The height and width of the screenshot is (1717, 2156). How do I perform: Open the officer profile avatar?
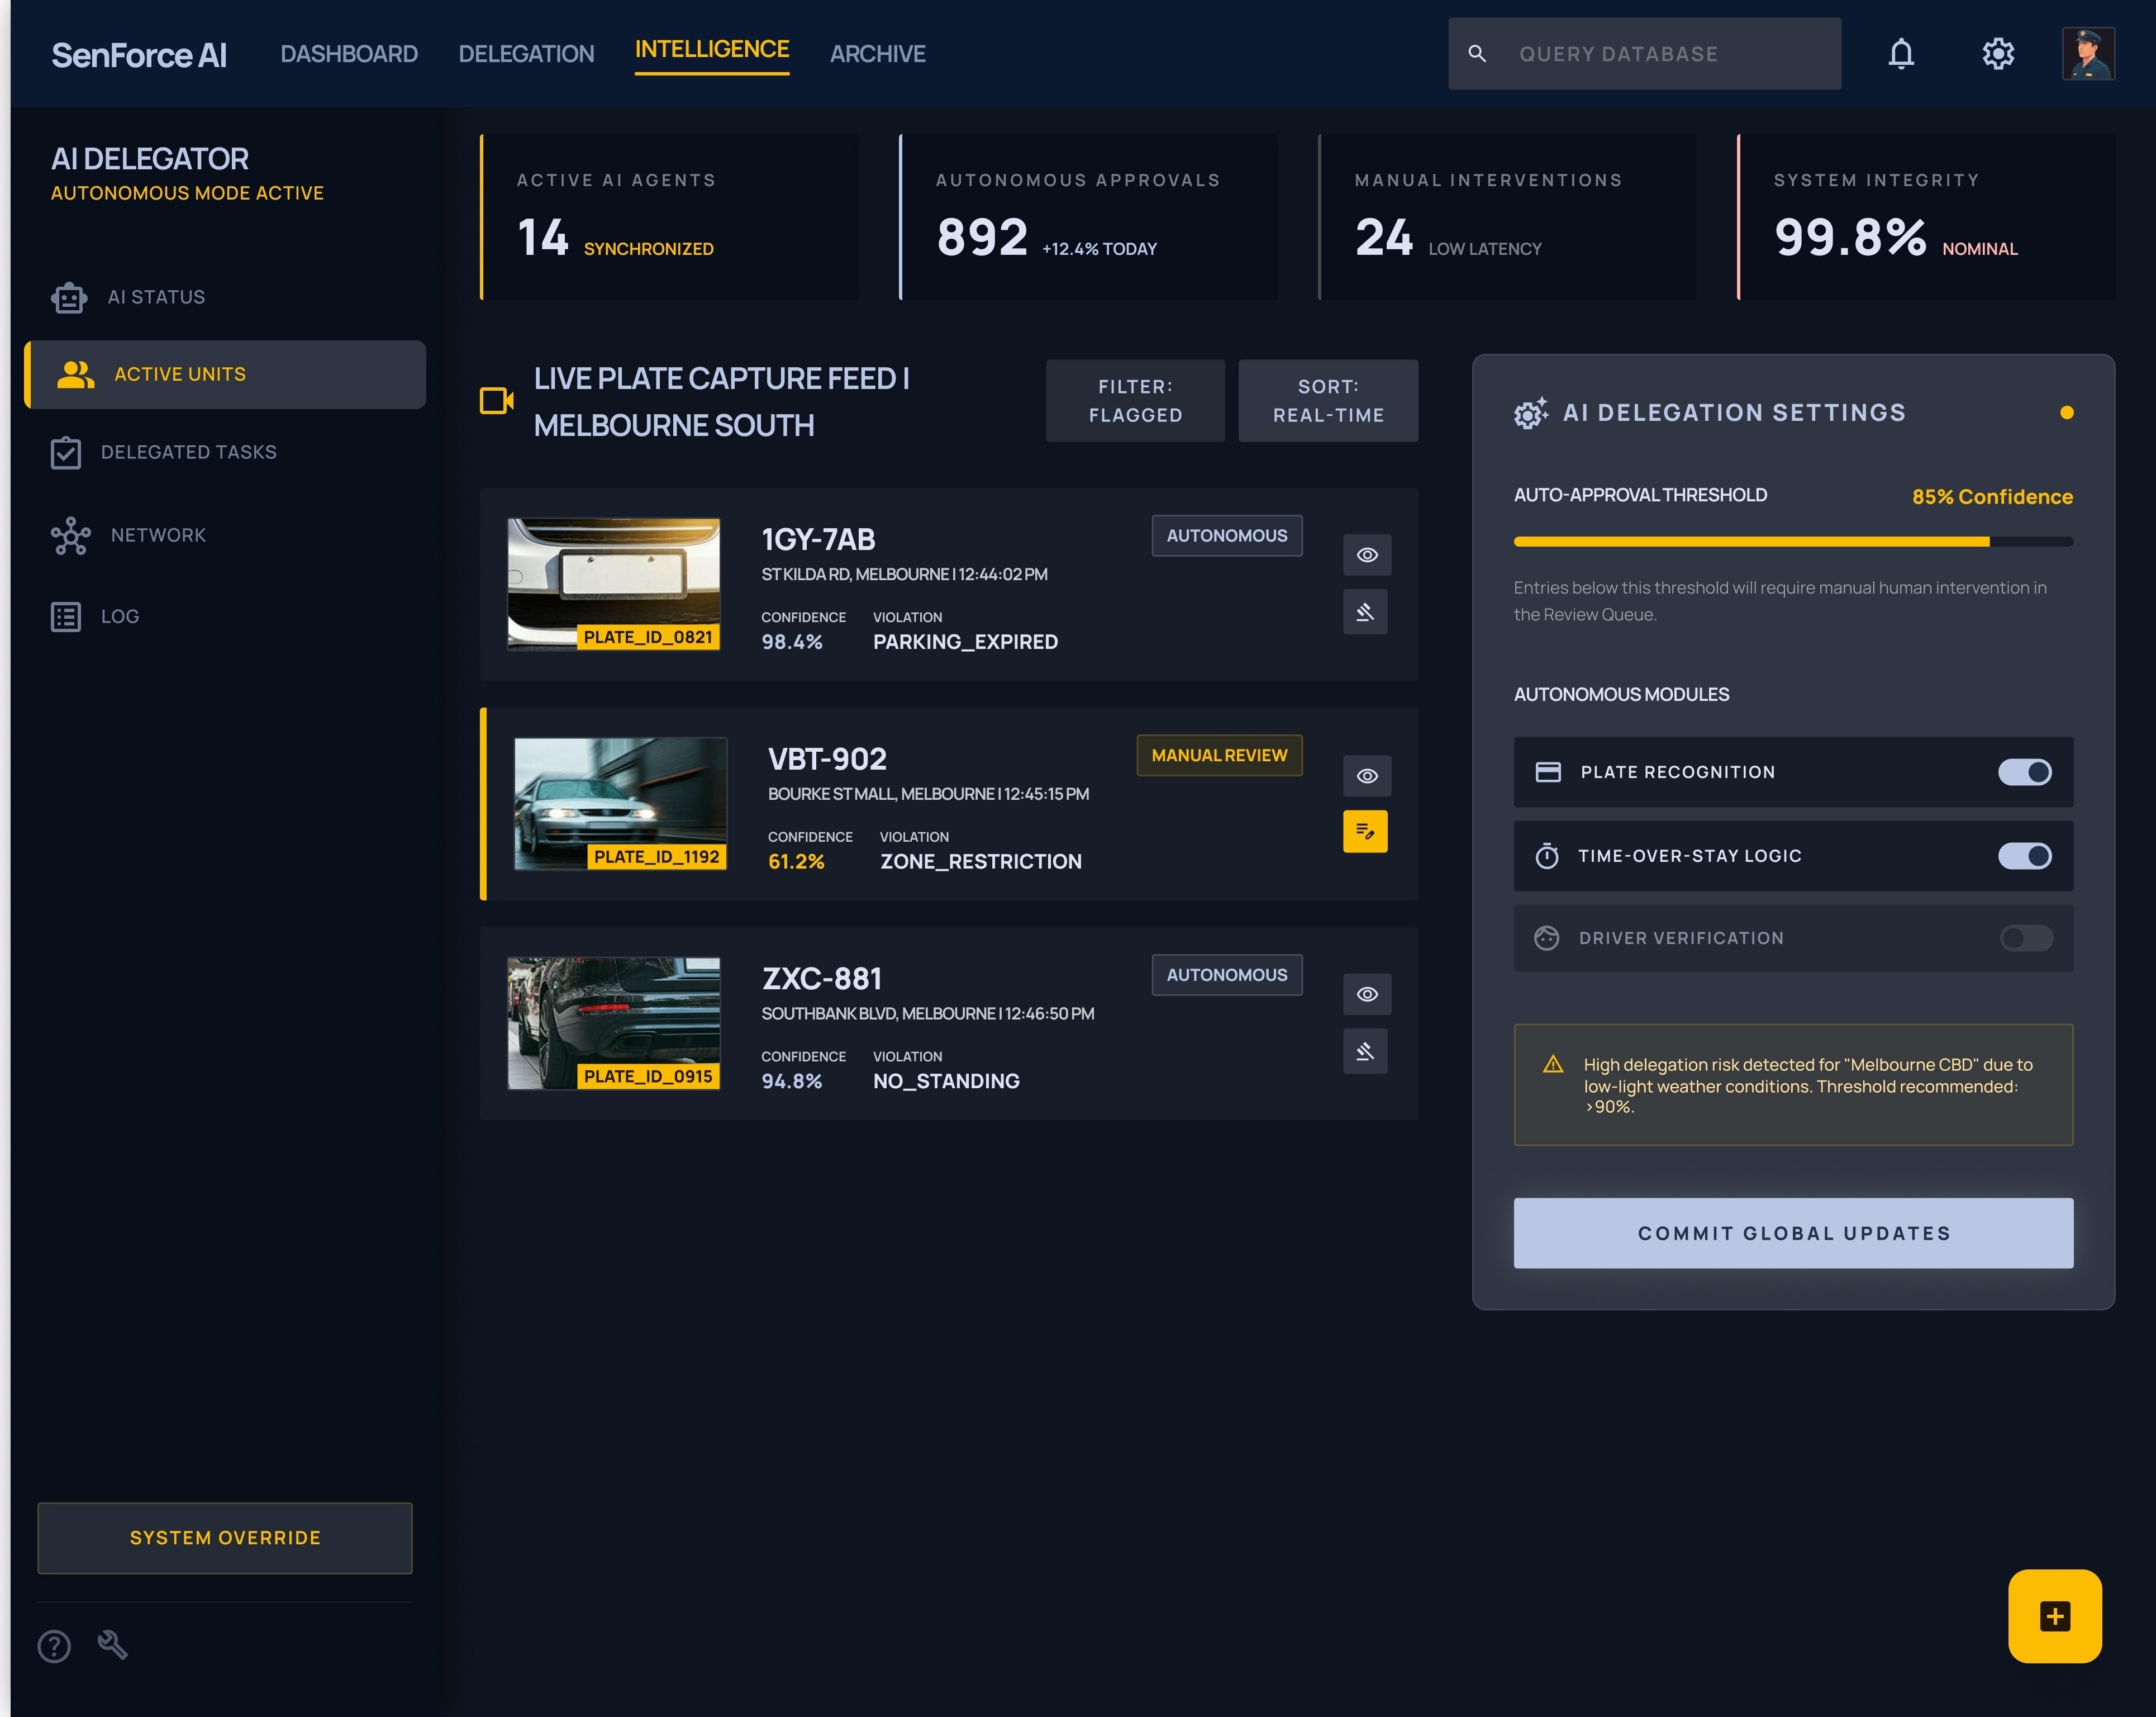click(2088, 54)
